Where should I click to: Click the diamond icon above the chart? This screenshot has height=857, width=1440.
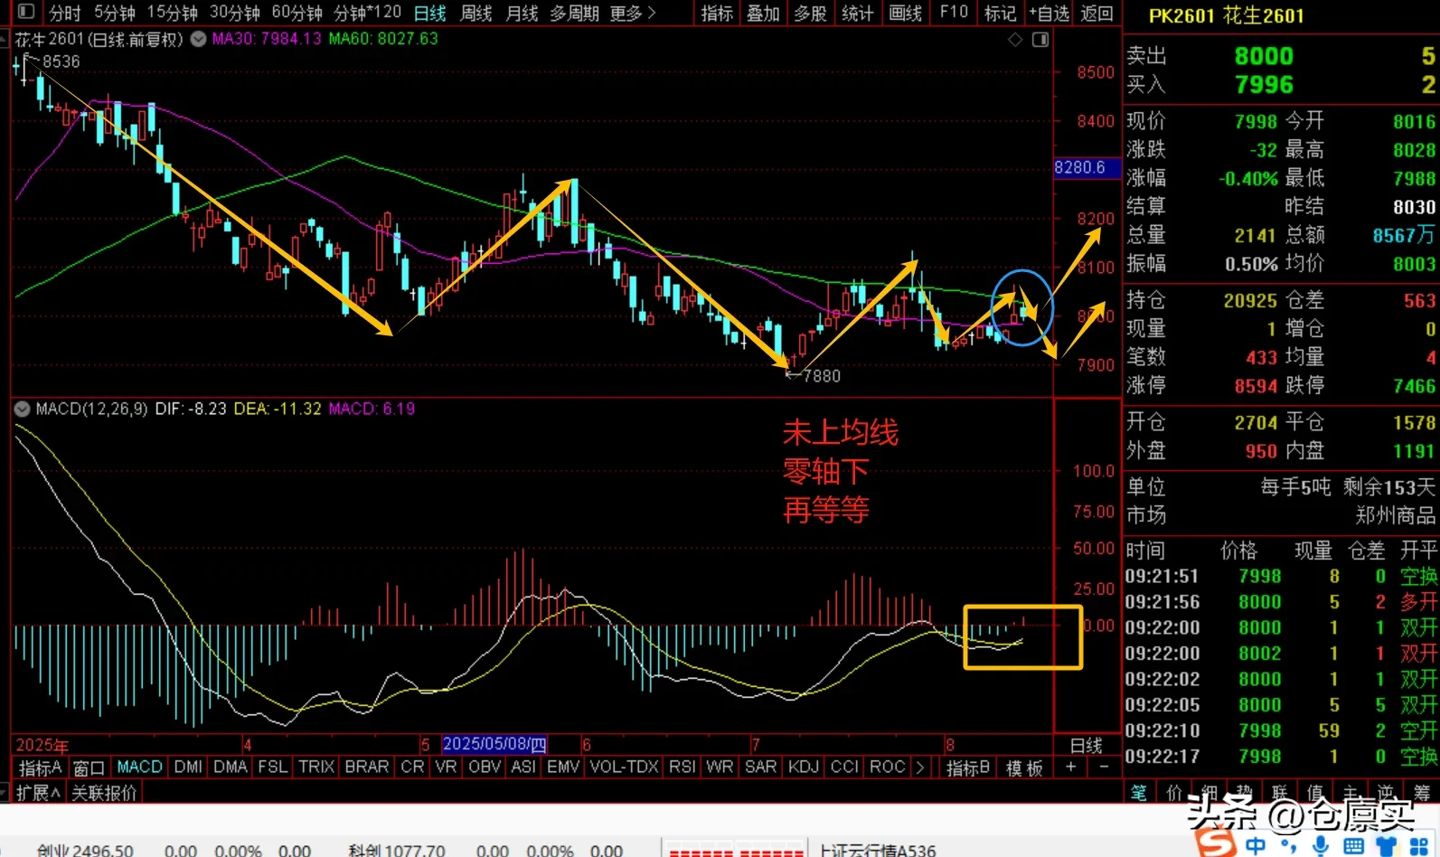pos(1015,40)
